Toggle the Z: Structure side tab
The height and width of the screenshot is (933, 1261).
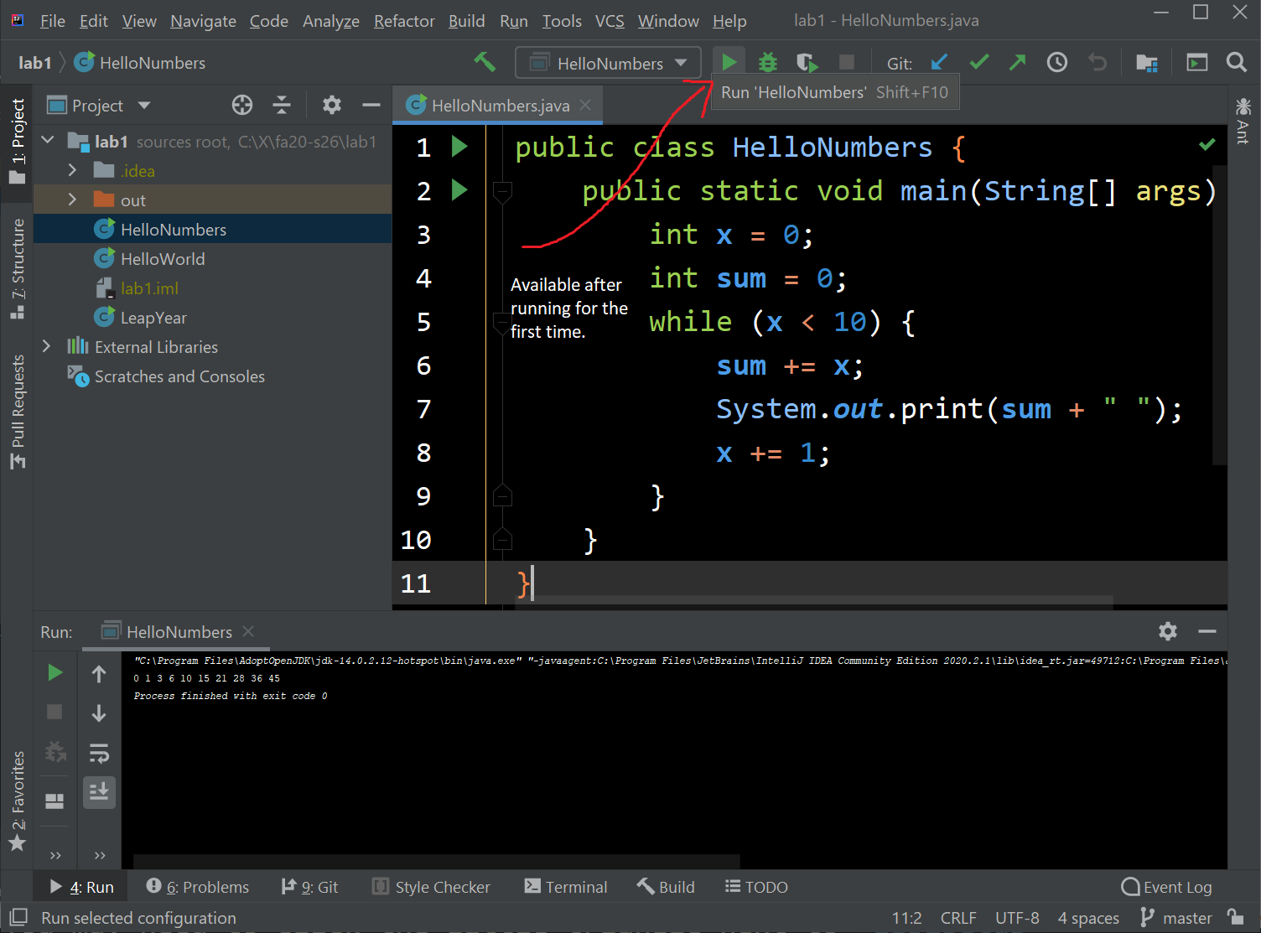[17, 268]
